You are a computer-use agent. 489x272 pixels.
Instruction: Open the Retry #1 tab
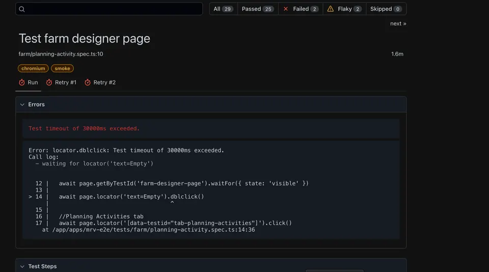coord(61,83)
